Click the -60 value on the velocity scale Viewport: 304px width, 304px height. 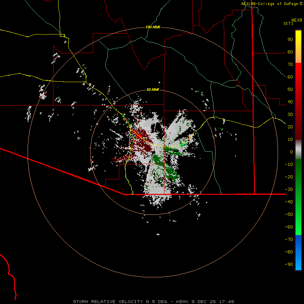(289, 227)
